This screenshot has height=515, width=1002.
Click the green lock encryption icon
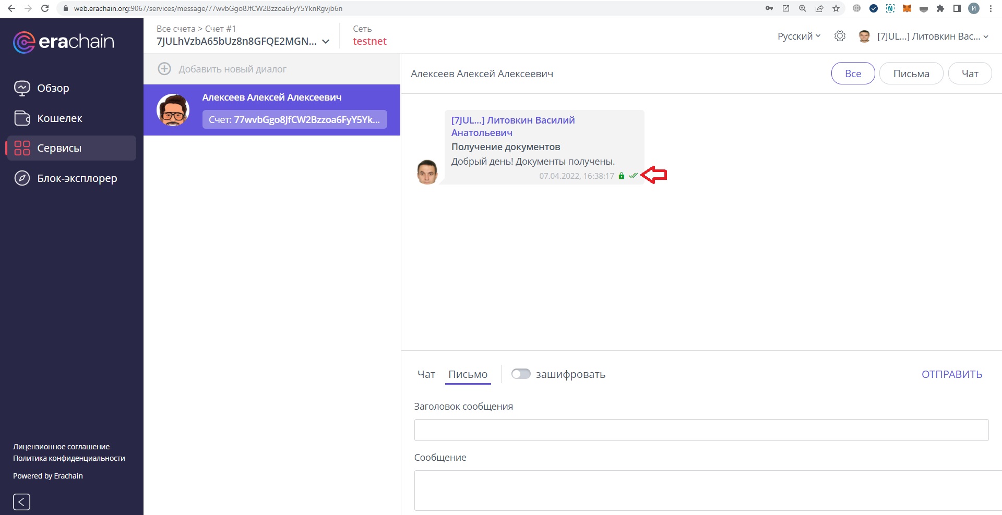point(621,176)
